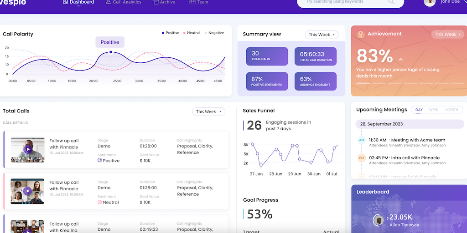
Task: Toggle the Neutral series in chart legend
Action: (x=191, y=33)
